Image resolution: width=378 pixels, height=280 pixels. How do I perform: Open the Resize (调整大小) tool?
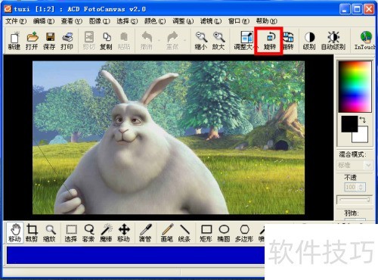coord(246,41)
